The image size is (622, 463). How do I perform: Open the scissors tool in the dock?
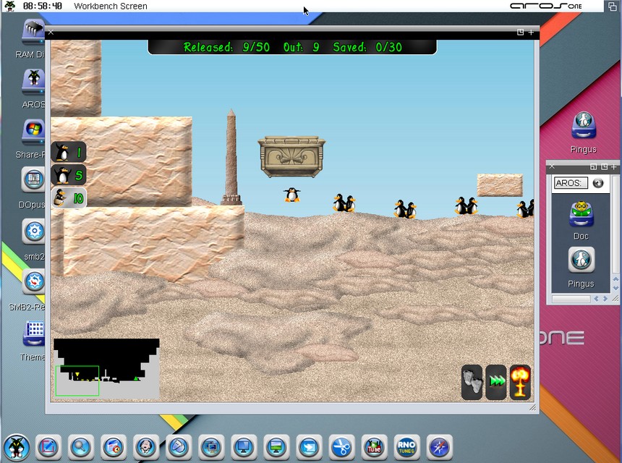pos(341,446)
